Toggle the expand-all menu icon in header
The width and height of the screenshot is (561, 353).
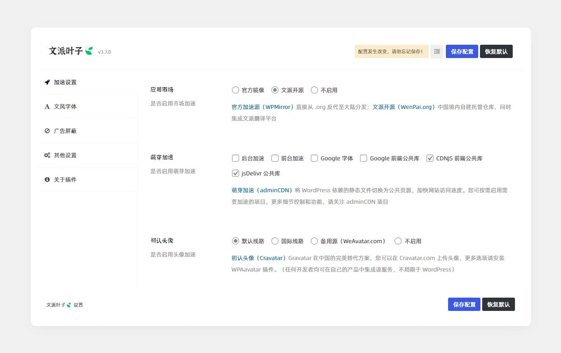tap(437, 51)
